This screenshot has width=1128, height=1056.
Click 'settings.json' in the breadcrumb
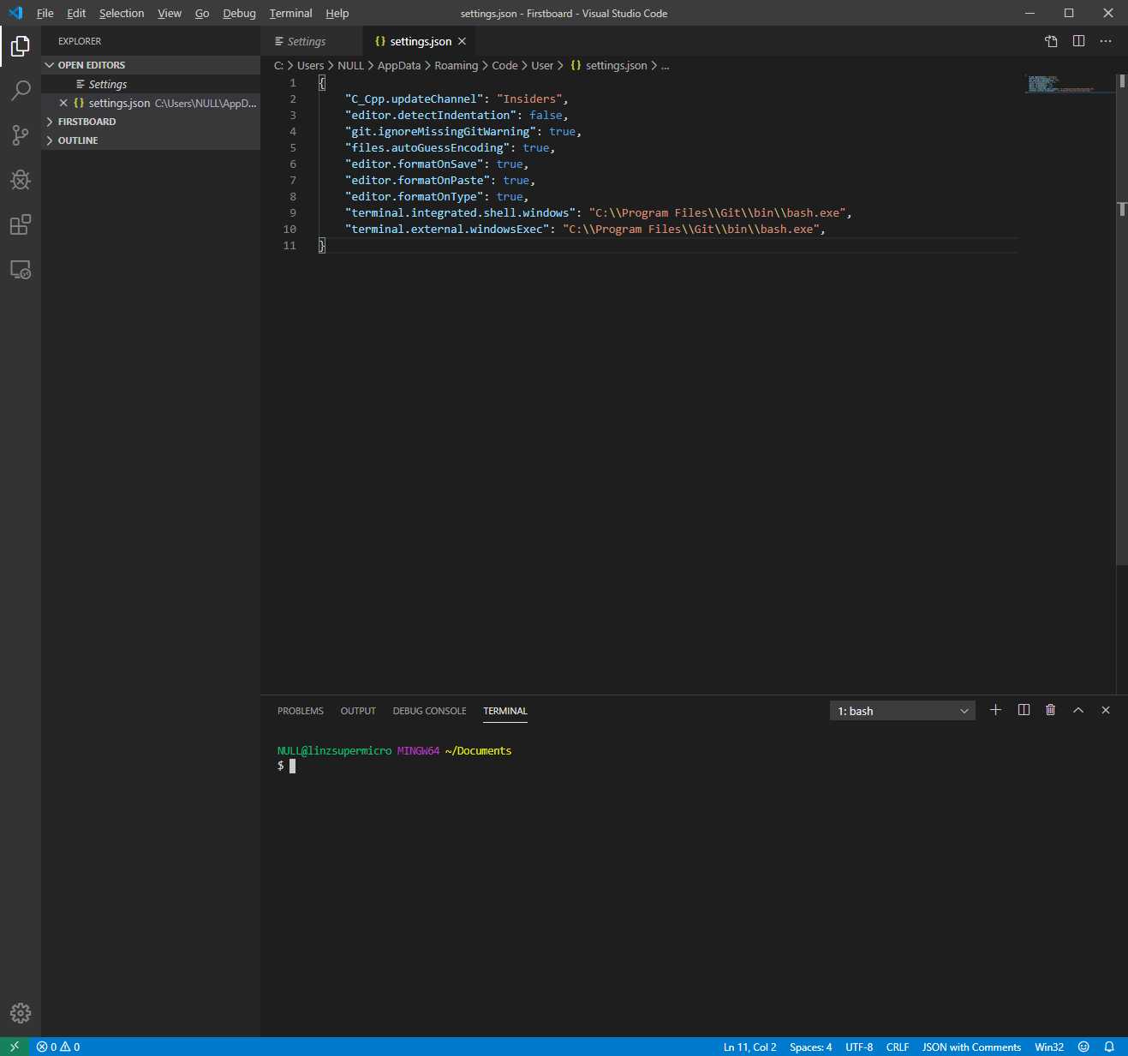(x=617, y=65)
